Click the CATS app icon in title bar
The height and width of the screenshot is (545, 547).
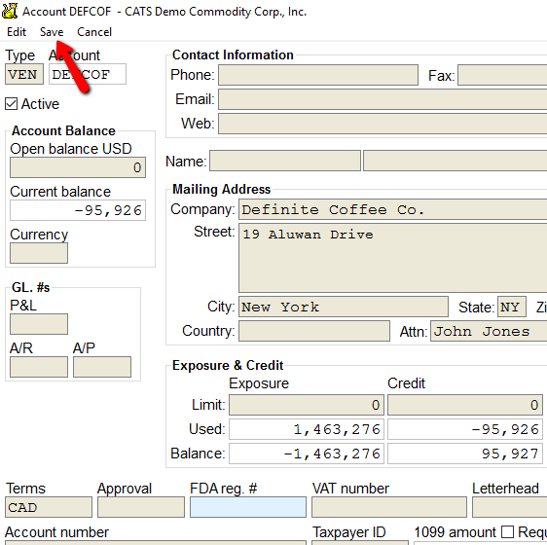click(x=10, y=11)
